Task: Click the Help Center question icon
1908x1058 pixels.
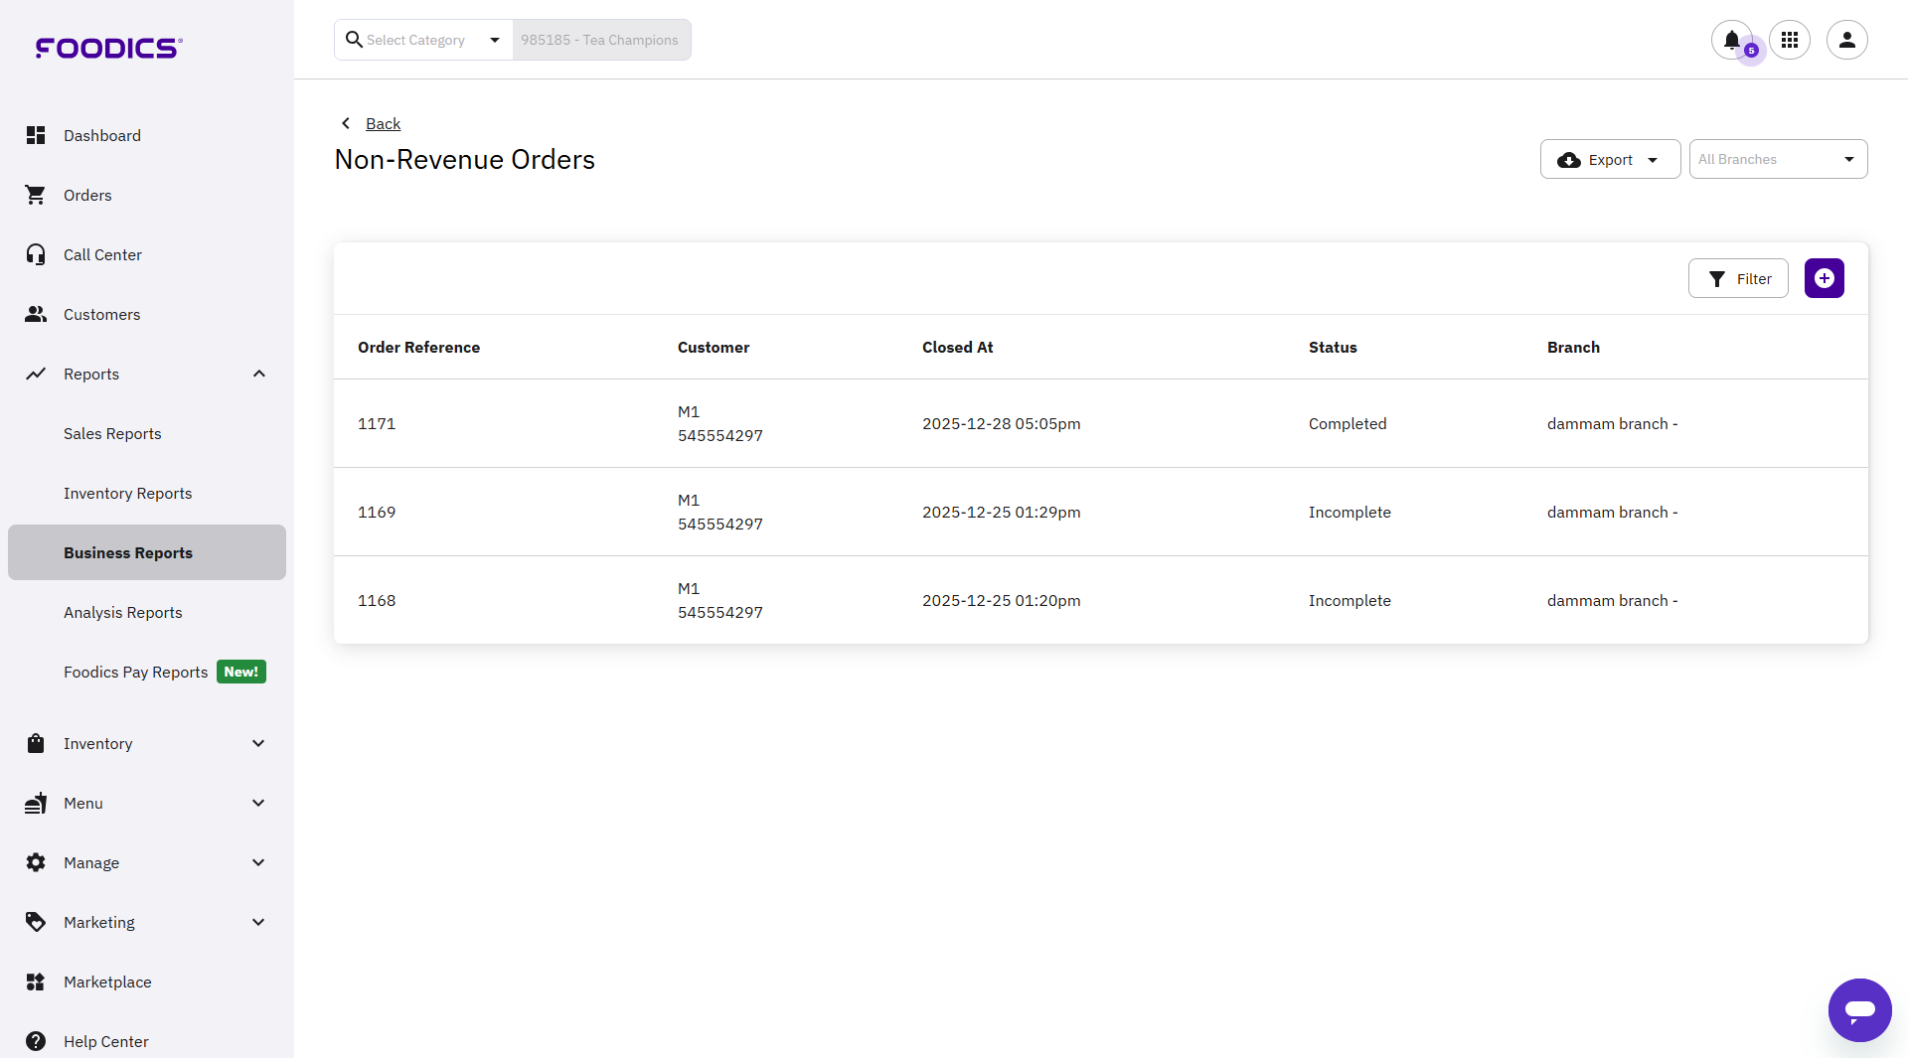Action: pyautogui.click(x=36, y=1041)
